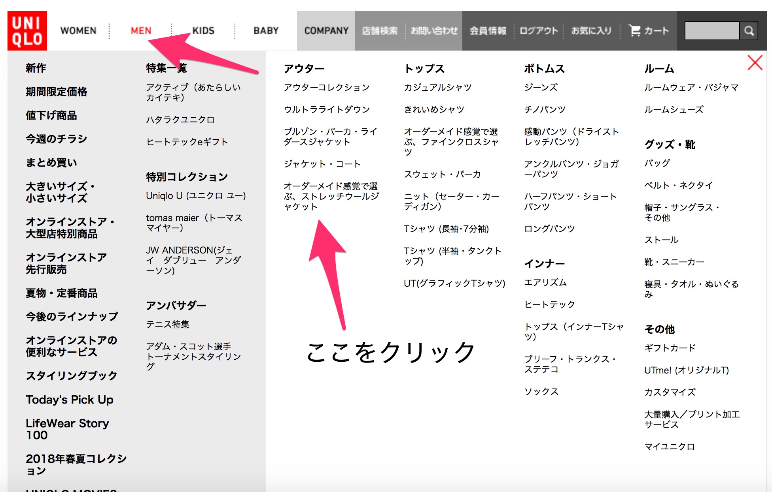
Task: Open お気に入り favorites
Action: tap(592, 31)
